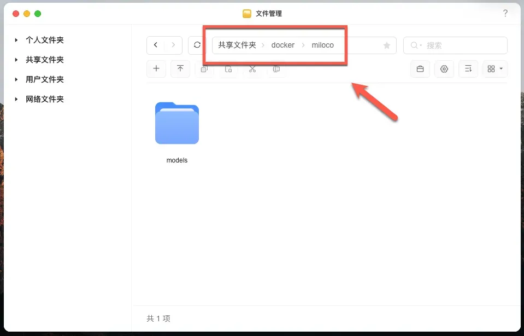The width and height of the screenshot is (524, 336).
Task: Select the models folder
Action: pyautogui.click(x=177, y=124)
